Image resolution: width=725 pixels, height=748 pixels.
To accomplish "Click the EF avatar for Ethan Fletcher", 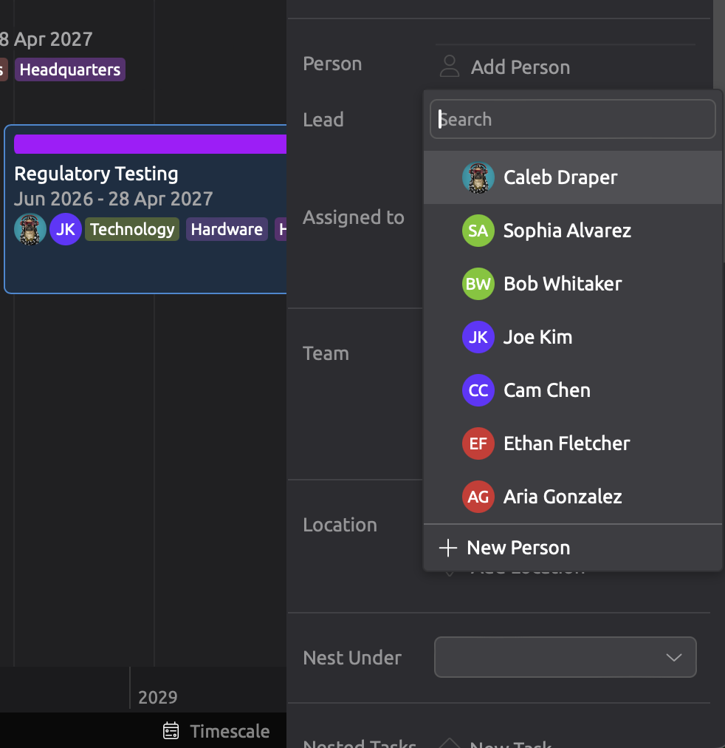I will [478, 443].
